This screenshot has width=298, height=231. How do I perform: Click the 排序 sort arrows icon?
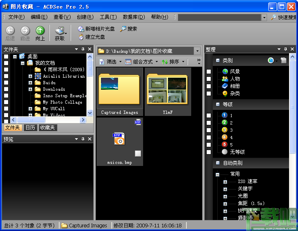[x=165, y=62]
